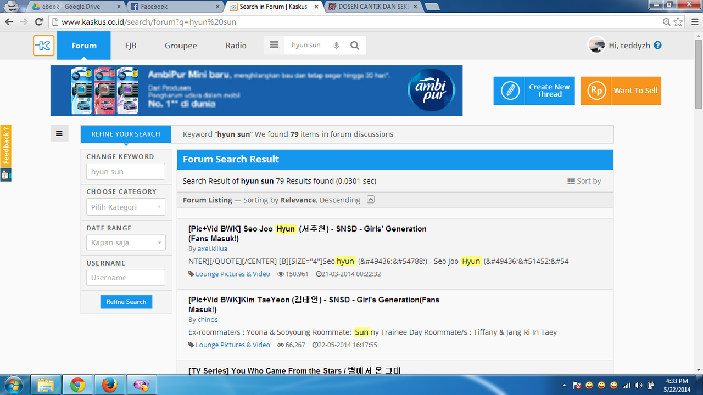Open You Who Came From the Stars thread

coord(294,371)
